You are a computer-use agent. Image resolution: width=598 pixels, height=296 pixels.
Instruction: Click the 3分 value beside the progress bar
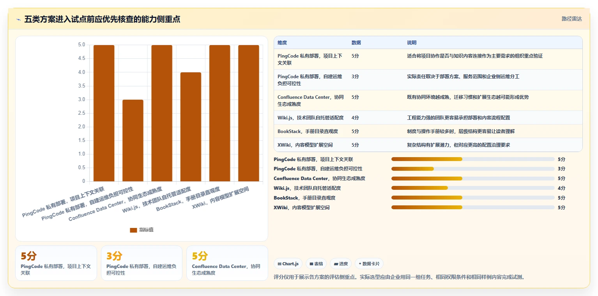561,169
